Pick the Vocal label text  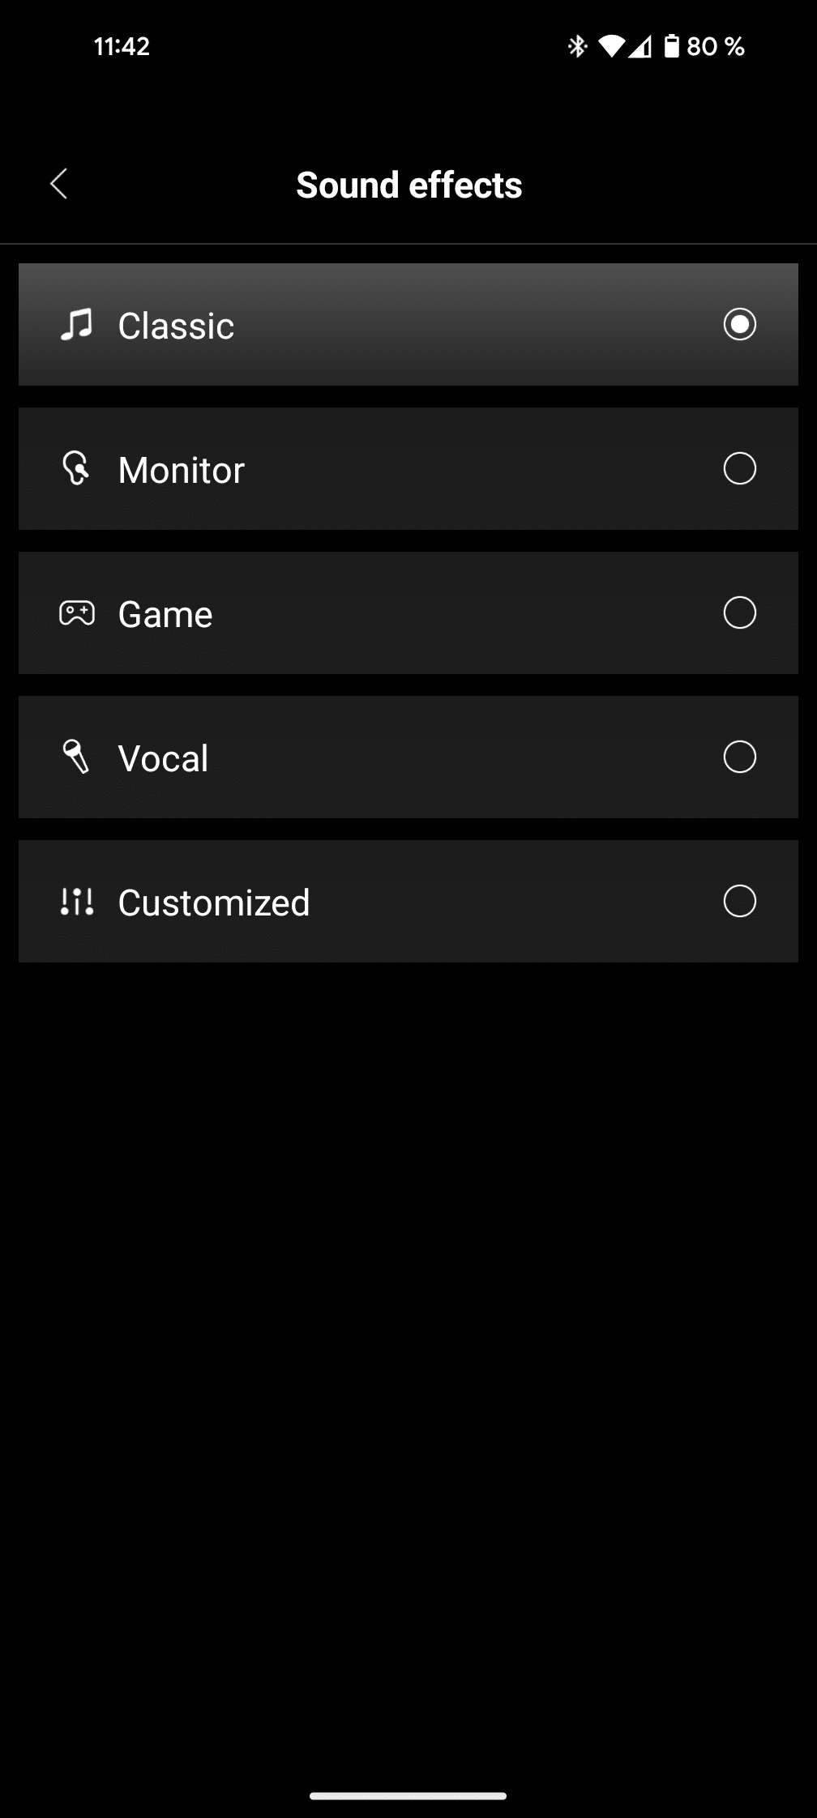click(x=163, y=758)
